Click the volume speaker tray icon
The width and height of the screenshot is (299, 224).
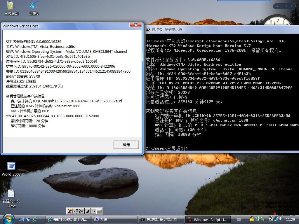point(281,219)
